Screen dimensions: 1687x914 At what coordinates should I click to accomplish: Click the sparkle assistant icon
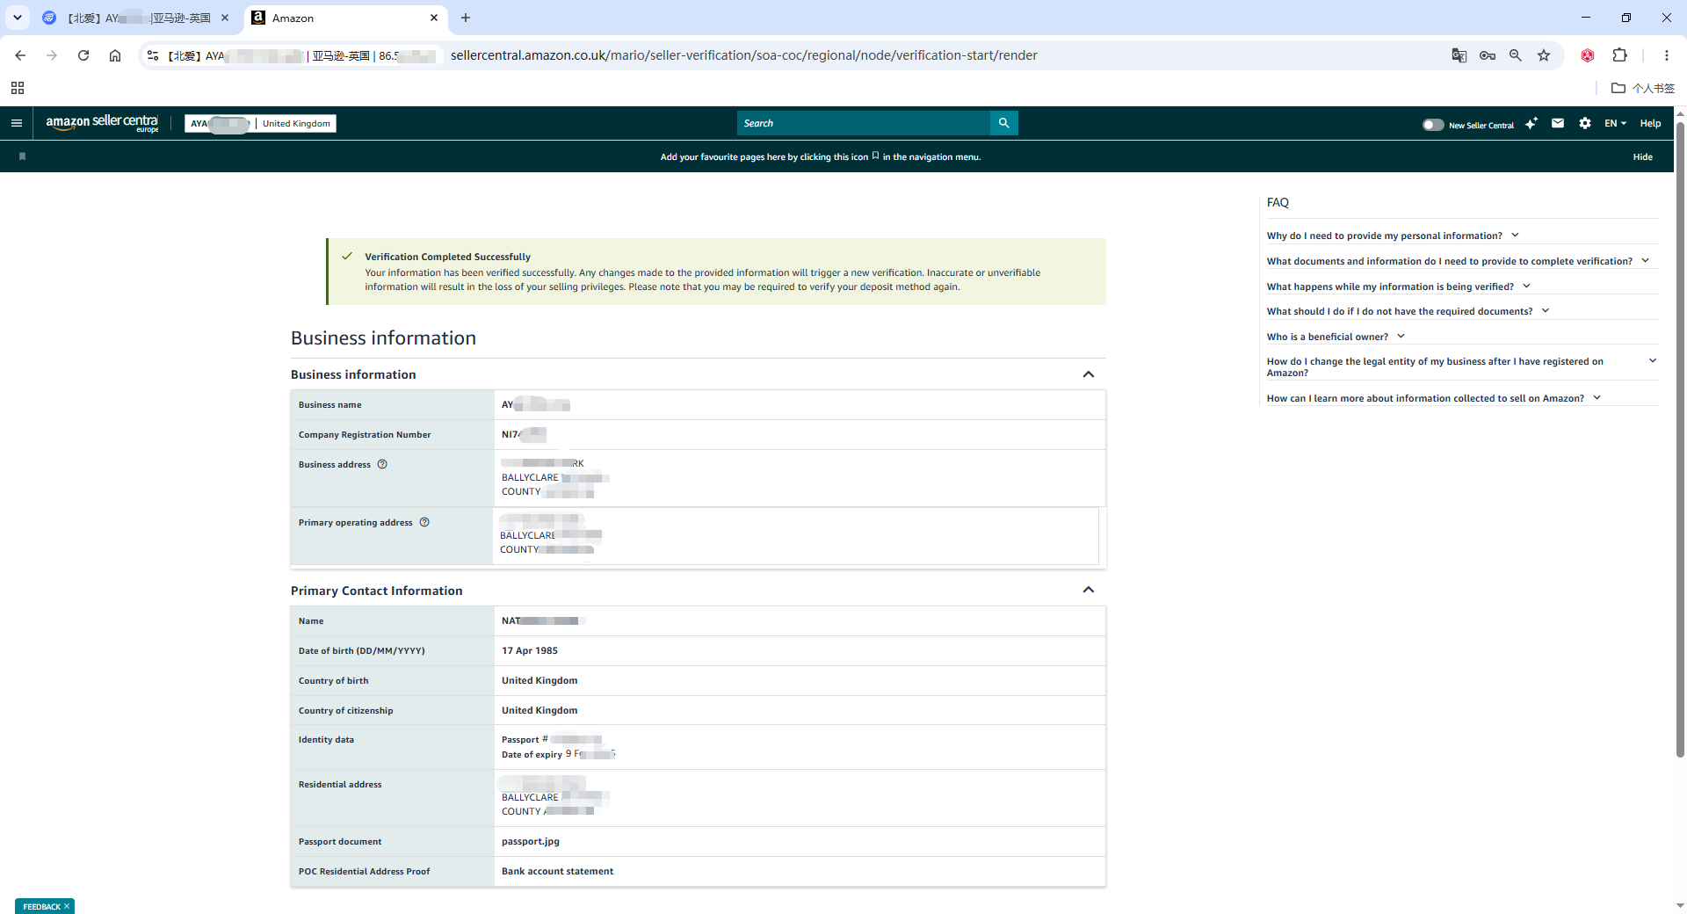tap(1531, 123)
